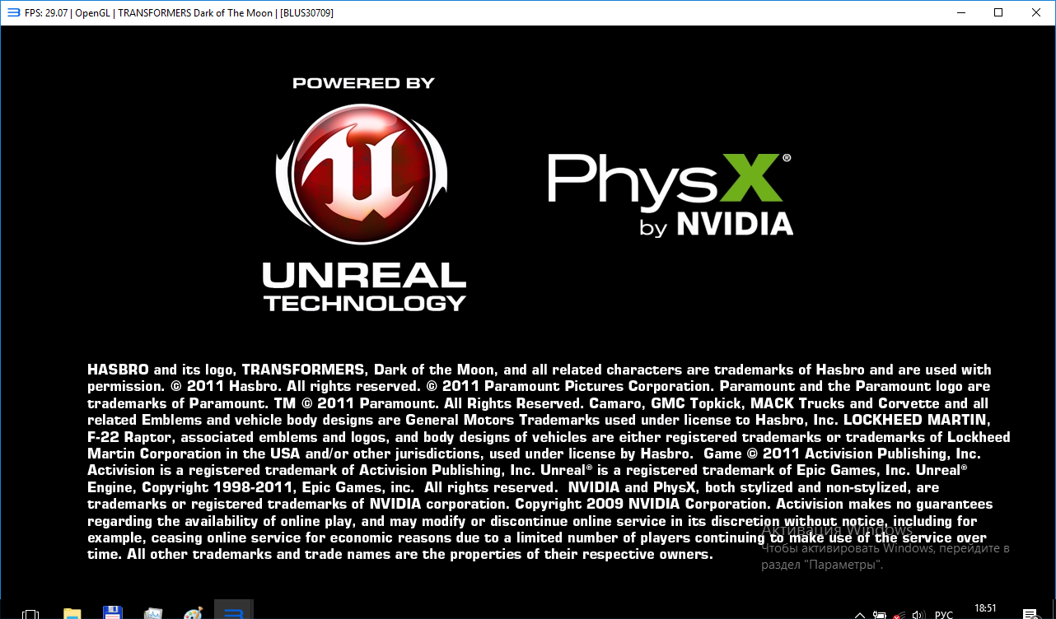Click the "TRANSFORMERS Dark of The Moon" title text

pyautogui.click(x=194, y=13)
